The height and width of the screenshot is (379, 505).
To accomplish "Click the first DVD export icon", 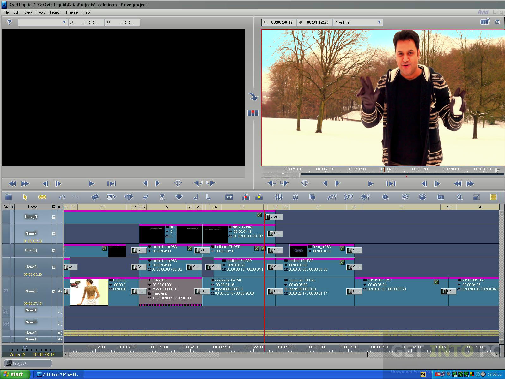I will (405, 197).
